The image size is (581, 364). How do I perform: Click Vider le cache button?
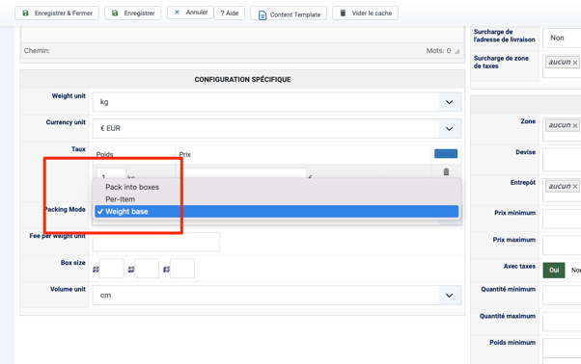[366, 13]
